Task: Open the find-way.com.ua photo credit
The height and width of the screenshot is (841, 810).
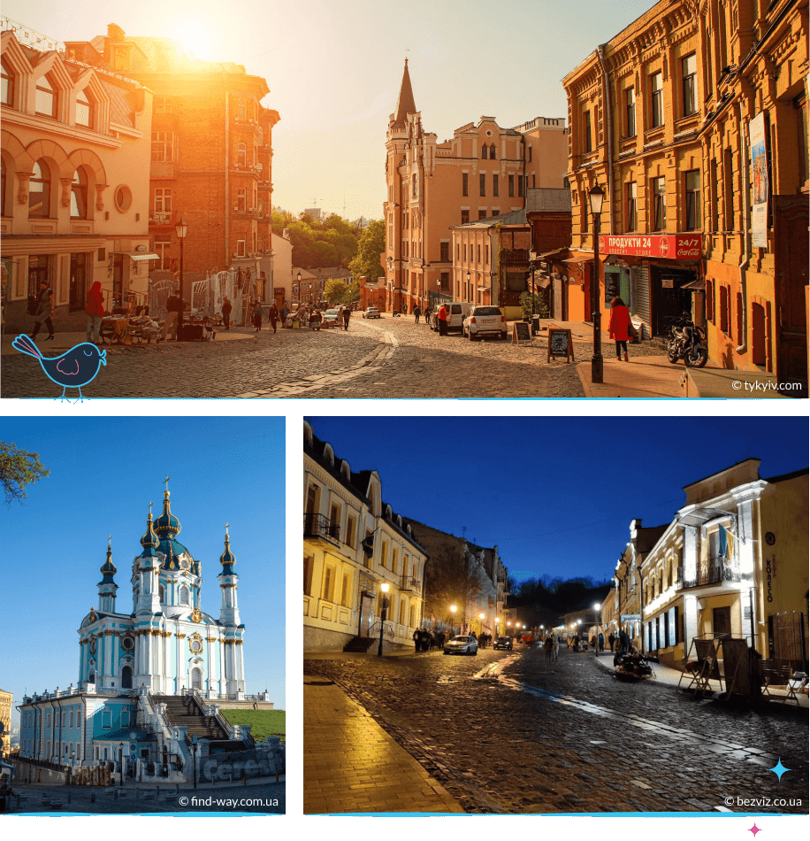Action: point(228,802)
